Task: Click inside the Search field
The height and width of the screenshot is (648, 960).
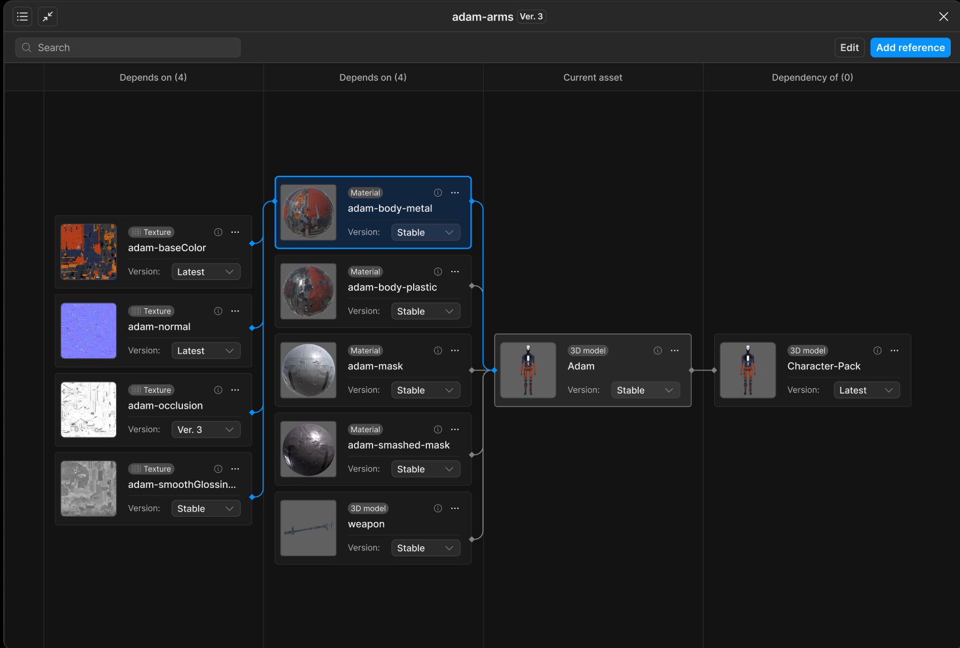Action: [x=127, y=47]
